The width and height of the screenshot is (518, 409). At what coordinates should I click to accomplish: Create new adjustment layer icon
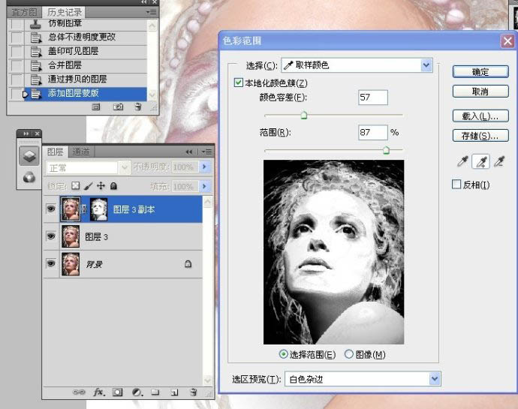pyautogui.click(x=137, y=392)
